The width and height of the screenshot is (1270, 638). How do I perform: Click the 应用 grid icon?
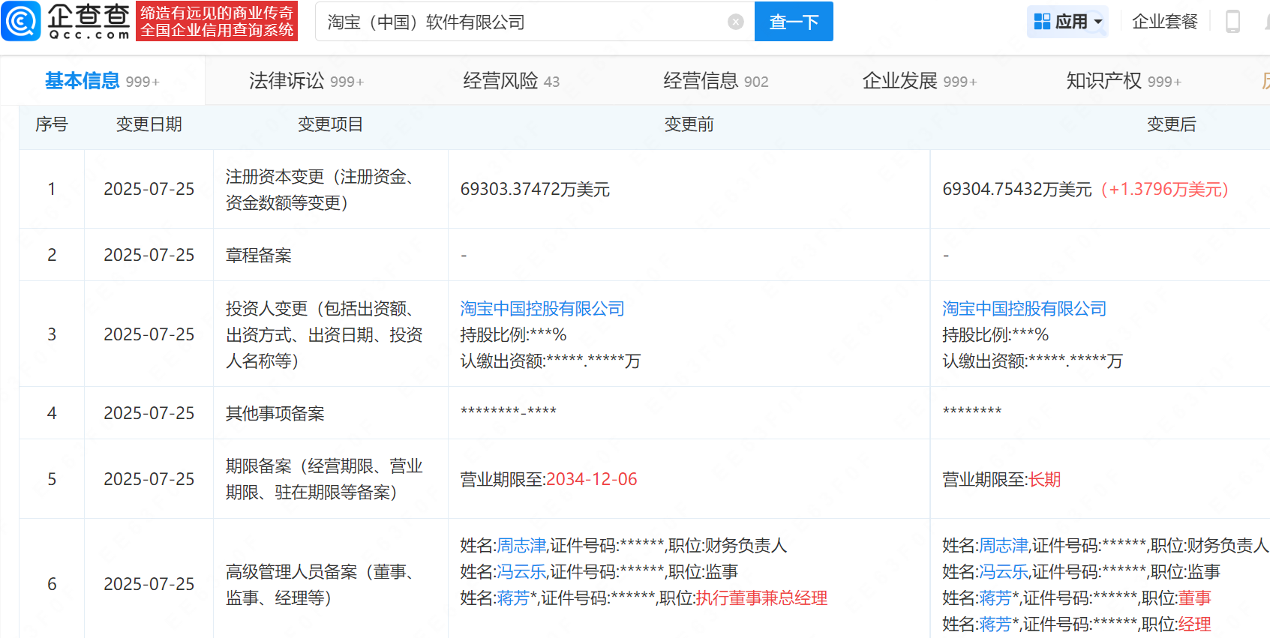[1042, 22]
